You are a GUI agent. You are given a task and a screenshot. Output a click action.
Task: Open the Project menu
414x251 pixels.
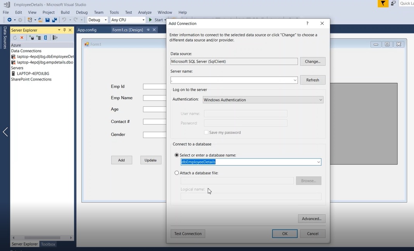coord(48,12)
